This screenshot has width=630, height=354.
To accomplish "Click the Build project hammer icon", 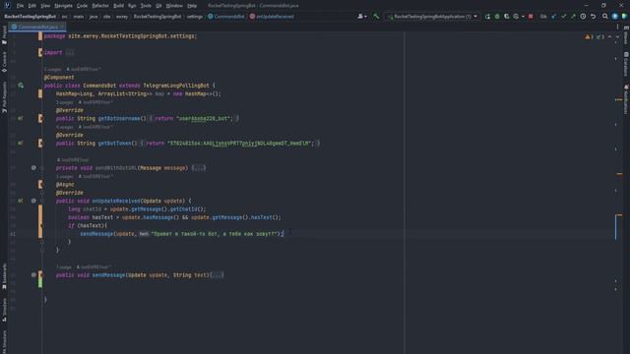I will [376, 17].
